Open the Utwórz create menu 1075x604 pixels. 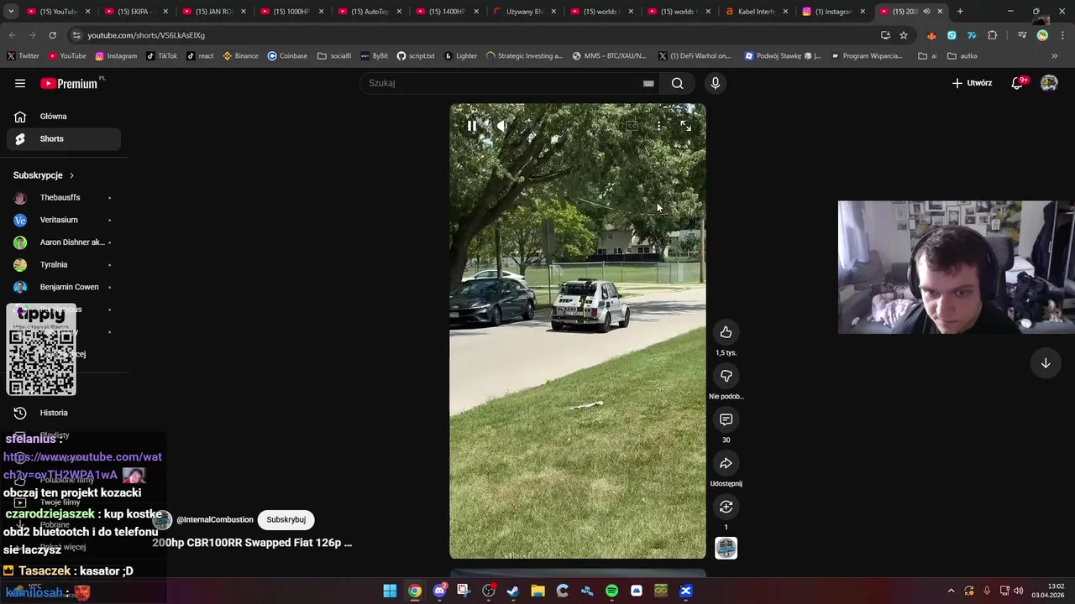[972, 83]
